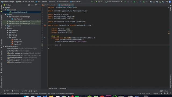Open the vertical Project tool window tab
The width and height of the screenshot is (172, 97).
click(1, 9)
